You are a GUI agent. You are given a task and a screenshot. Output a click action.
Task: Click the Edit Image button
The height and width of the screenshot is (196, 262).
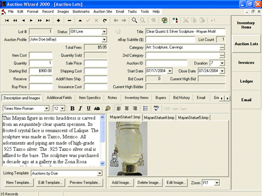[x=176, y=182]
